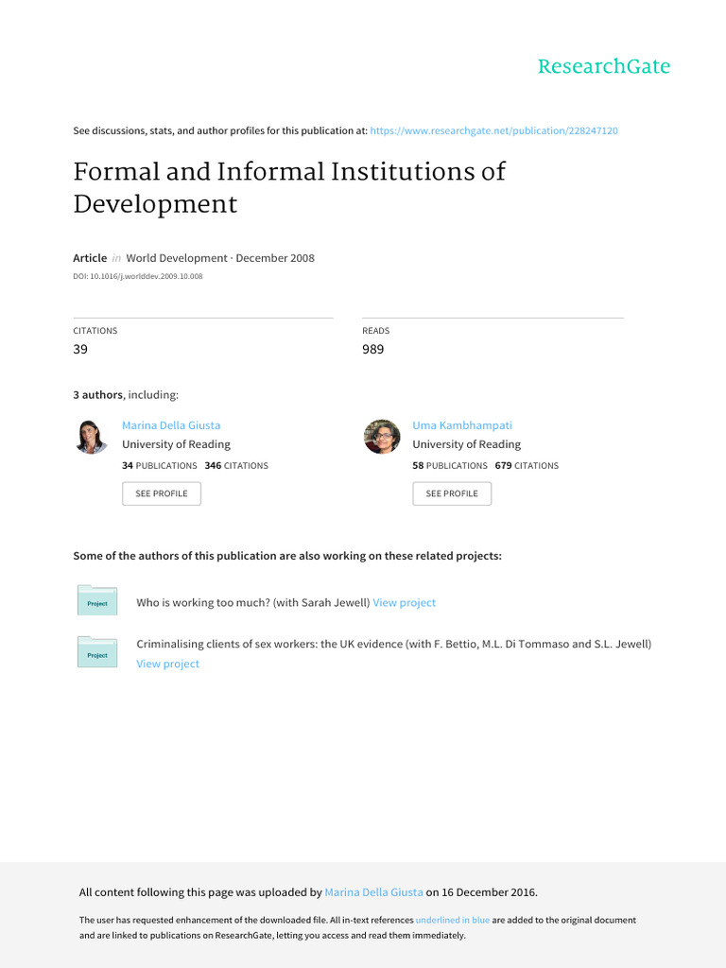The image size is (726, 968).
Task: Open Uma Kambhampati author name link
Action: tap(462, 425)
